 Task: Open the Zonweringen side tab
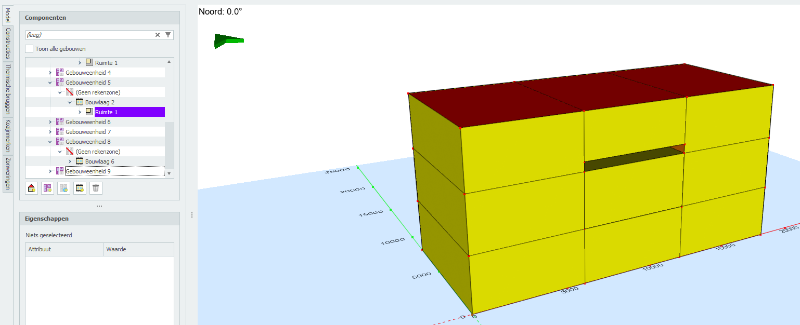pyautogui.click(x=8, y=173)
